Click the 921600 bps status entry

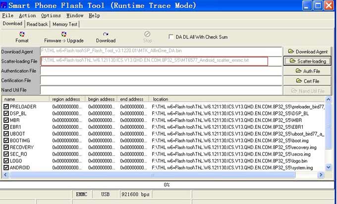click(x=135, y=194)
